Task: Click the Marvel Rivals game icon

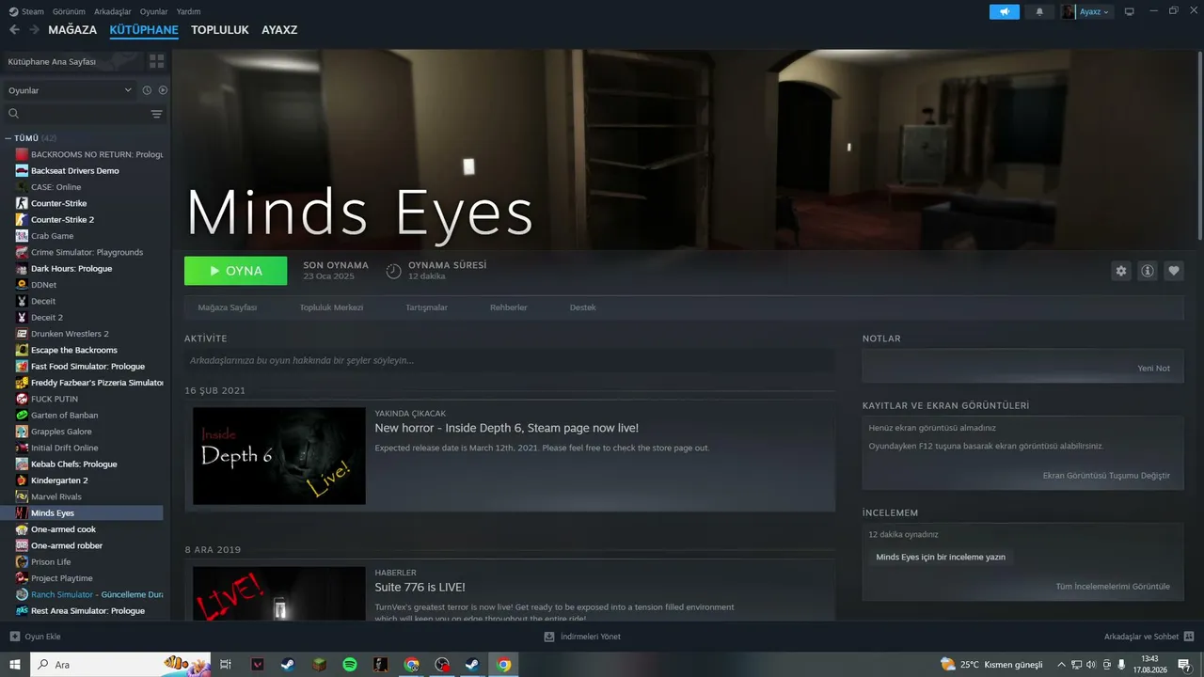Action: (22, 496)
